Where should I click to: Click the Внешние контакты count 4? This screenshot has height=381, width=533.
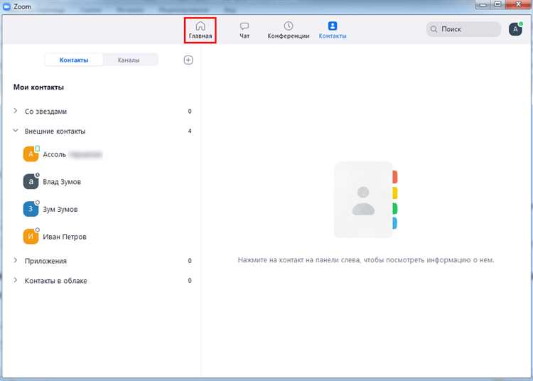pyautogui.click(x=190, y=131)
